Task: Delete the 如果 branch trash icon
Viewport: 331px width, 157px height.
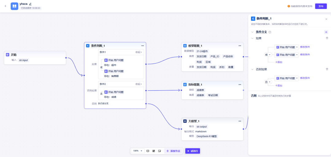Action: coord(327,38)
